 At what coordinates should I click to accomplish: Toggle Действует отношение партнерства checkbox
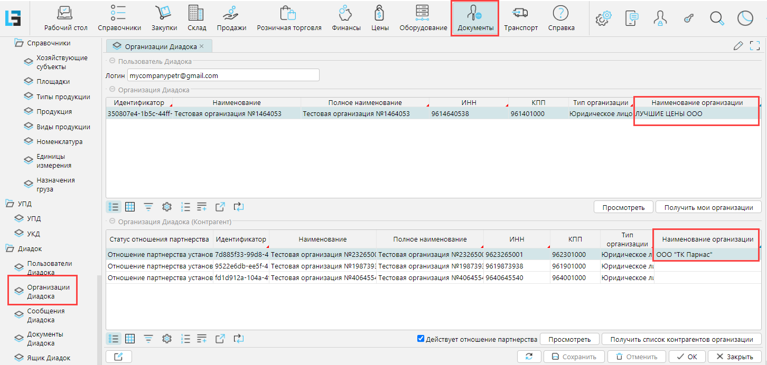click(421, 339)
